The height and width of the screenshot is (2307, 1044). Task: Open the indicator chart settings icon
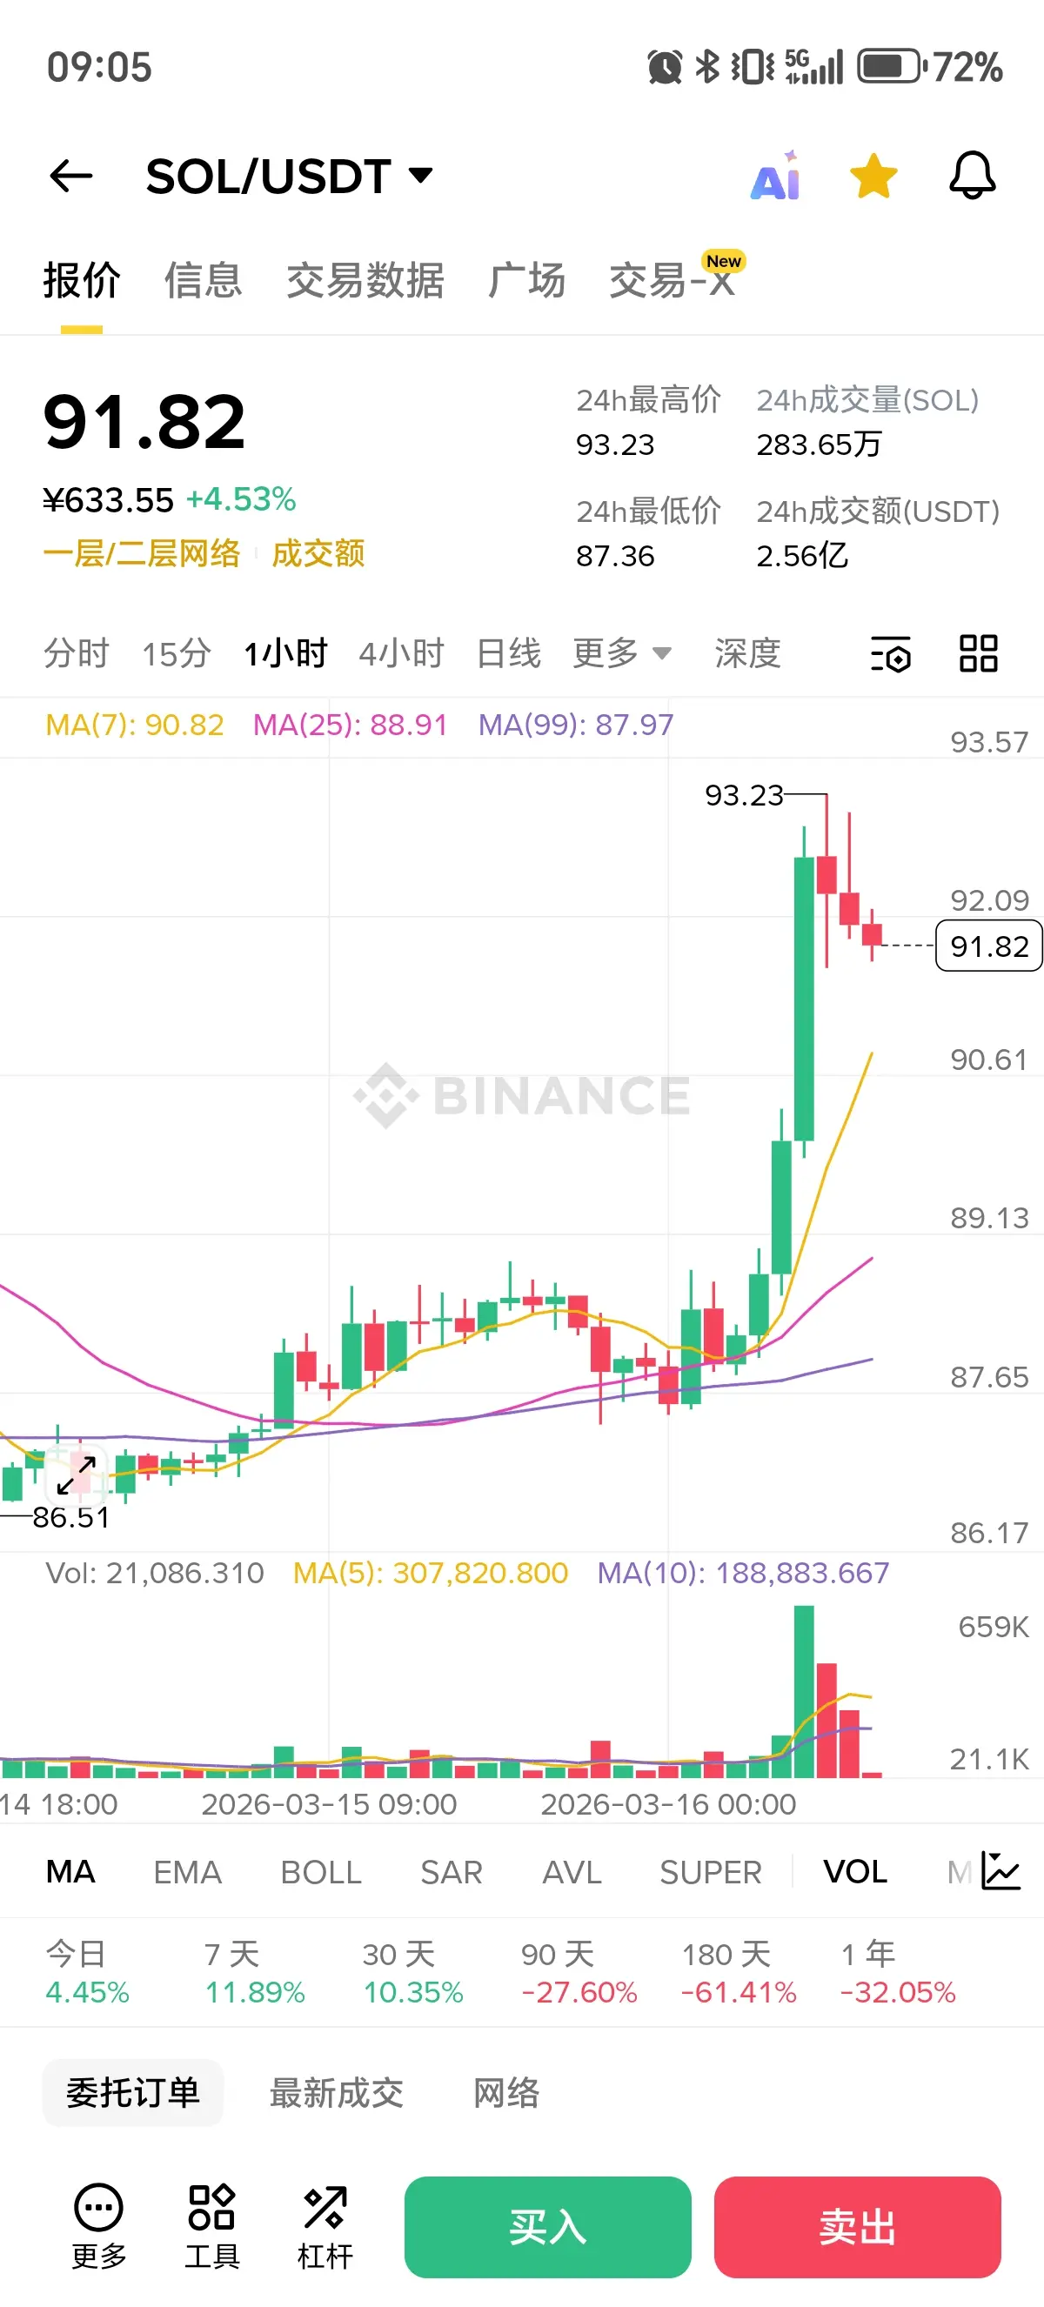coord(1001,1871)
